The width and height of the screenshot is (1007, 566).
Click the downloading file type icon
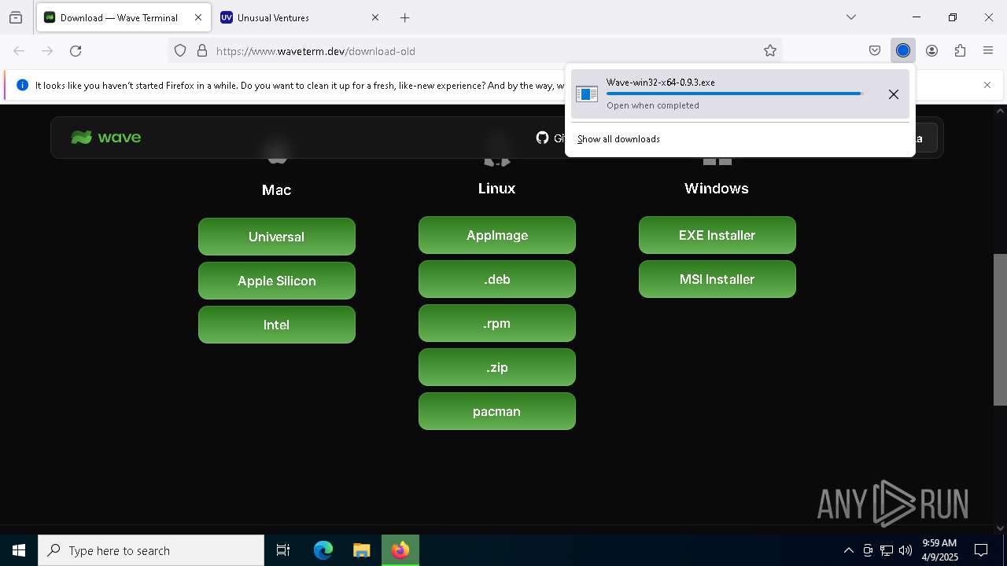click(587, 94)
